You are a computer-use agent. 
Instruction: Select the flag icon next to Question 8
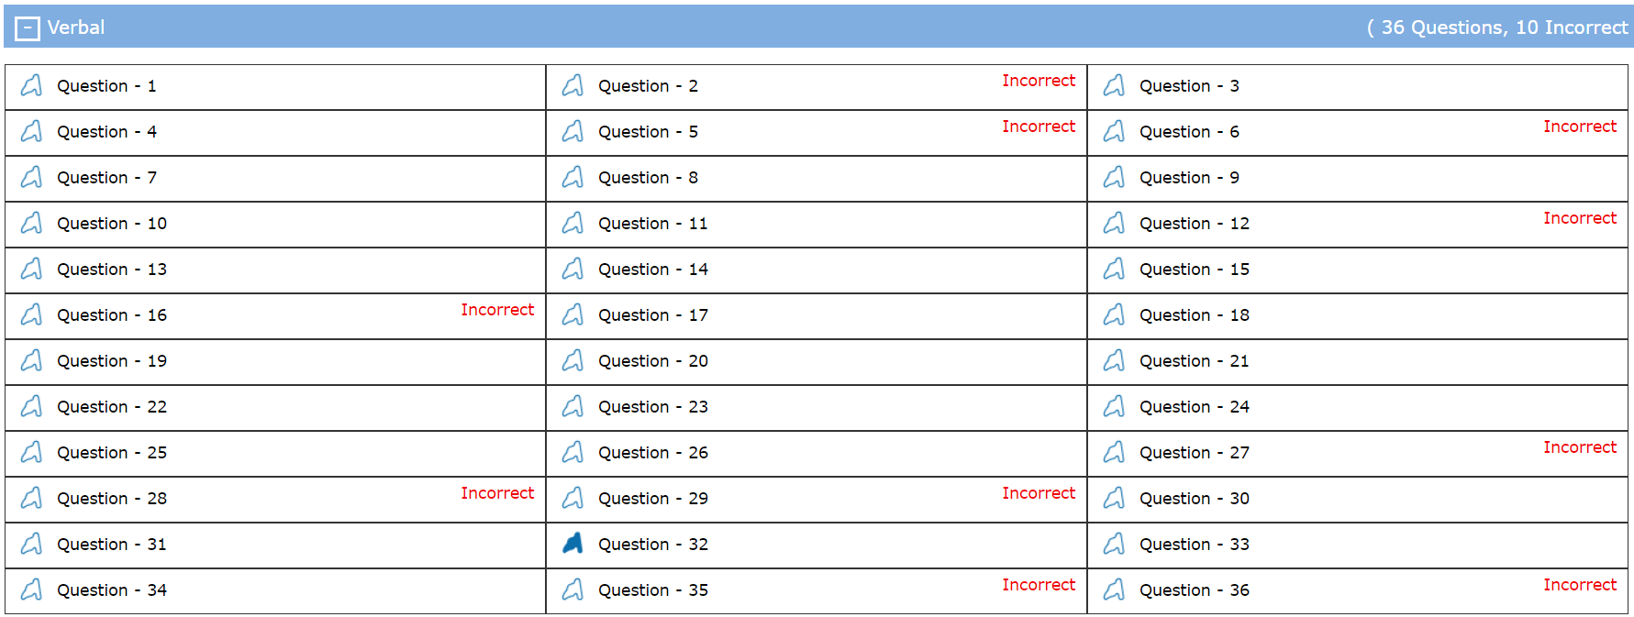(x=572, y=177)
